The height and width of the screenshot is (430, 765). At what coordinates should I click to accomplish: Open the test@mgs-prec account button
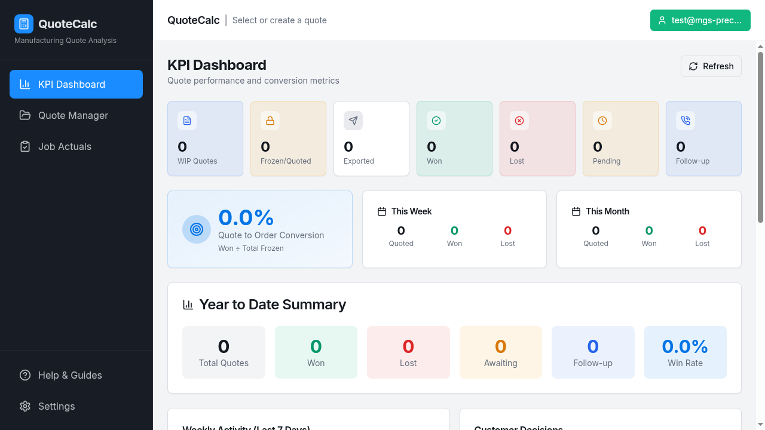point(700,20)
